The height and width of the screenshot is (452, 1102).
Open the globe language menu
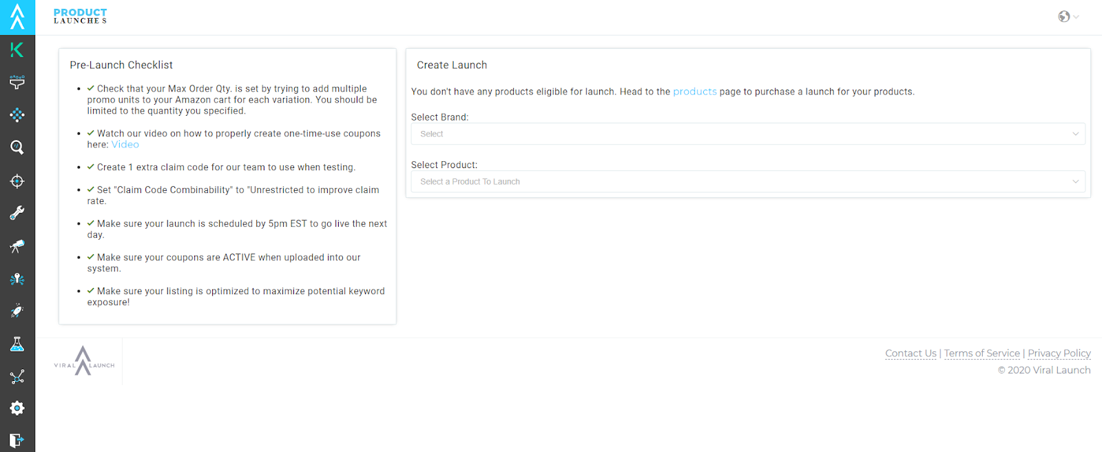point(1068,17)
